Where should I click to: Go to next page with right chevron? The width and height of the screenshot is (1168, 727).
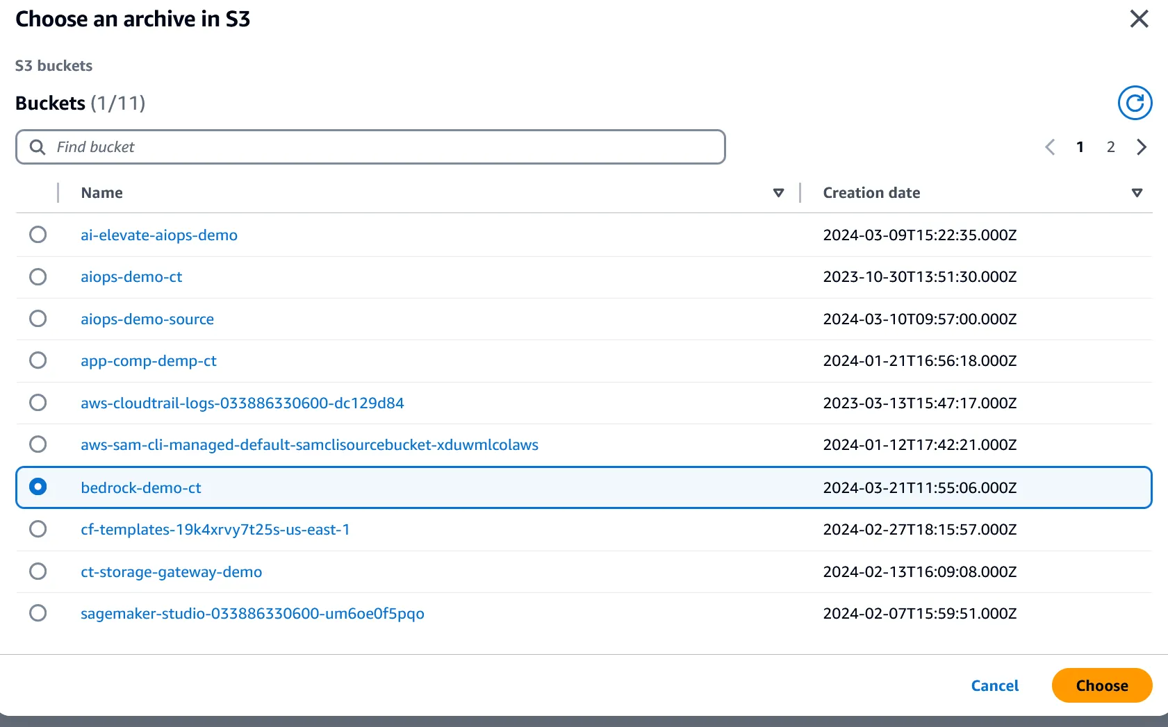(1141, 147)
